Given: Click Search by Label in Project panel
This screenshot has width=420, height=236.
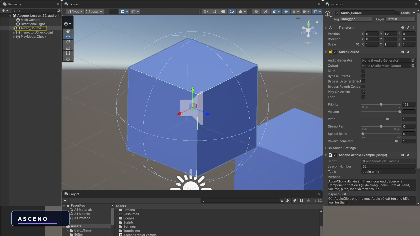Looking at the screenshot, I should [295, 201].
